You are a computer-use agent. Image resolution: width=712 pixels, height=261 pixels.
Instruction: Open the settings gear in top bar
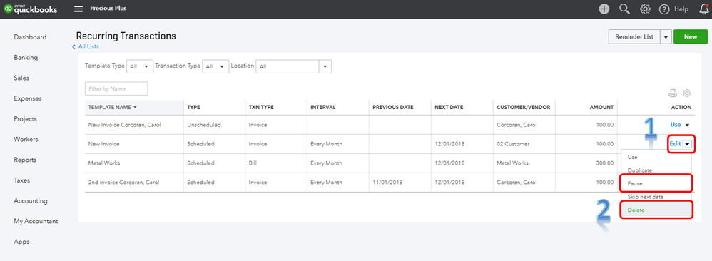(x=645, y=9)
